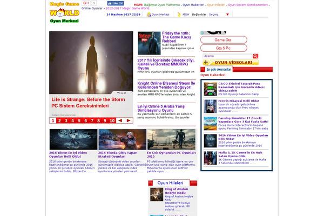Open the Oyun Hileleri header link
Viewport: 324px width, 216px height.
point(216,5)
